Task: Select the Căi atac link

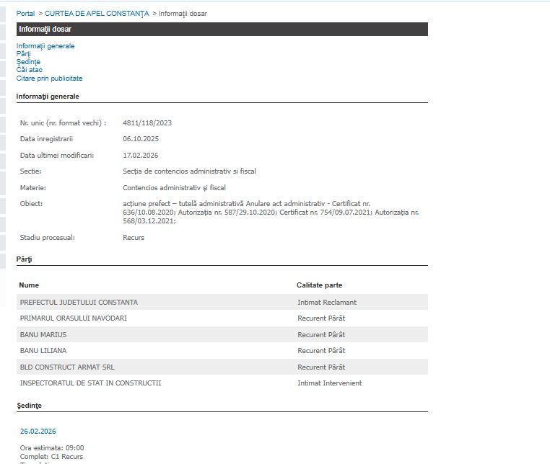Action: point(30,70)
